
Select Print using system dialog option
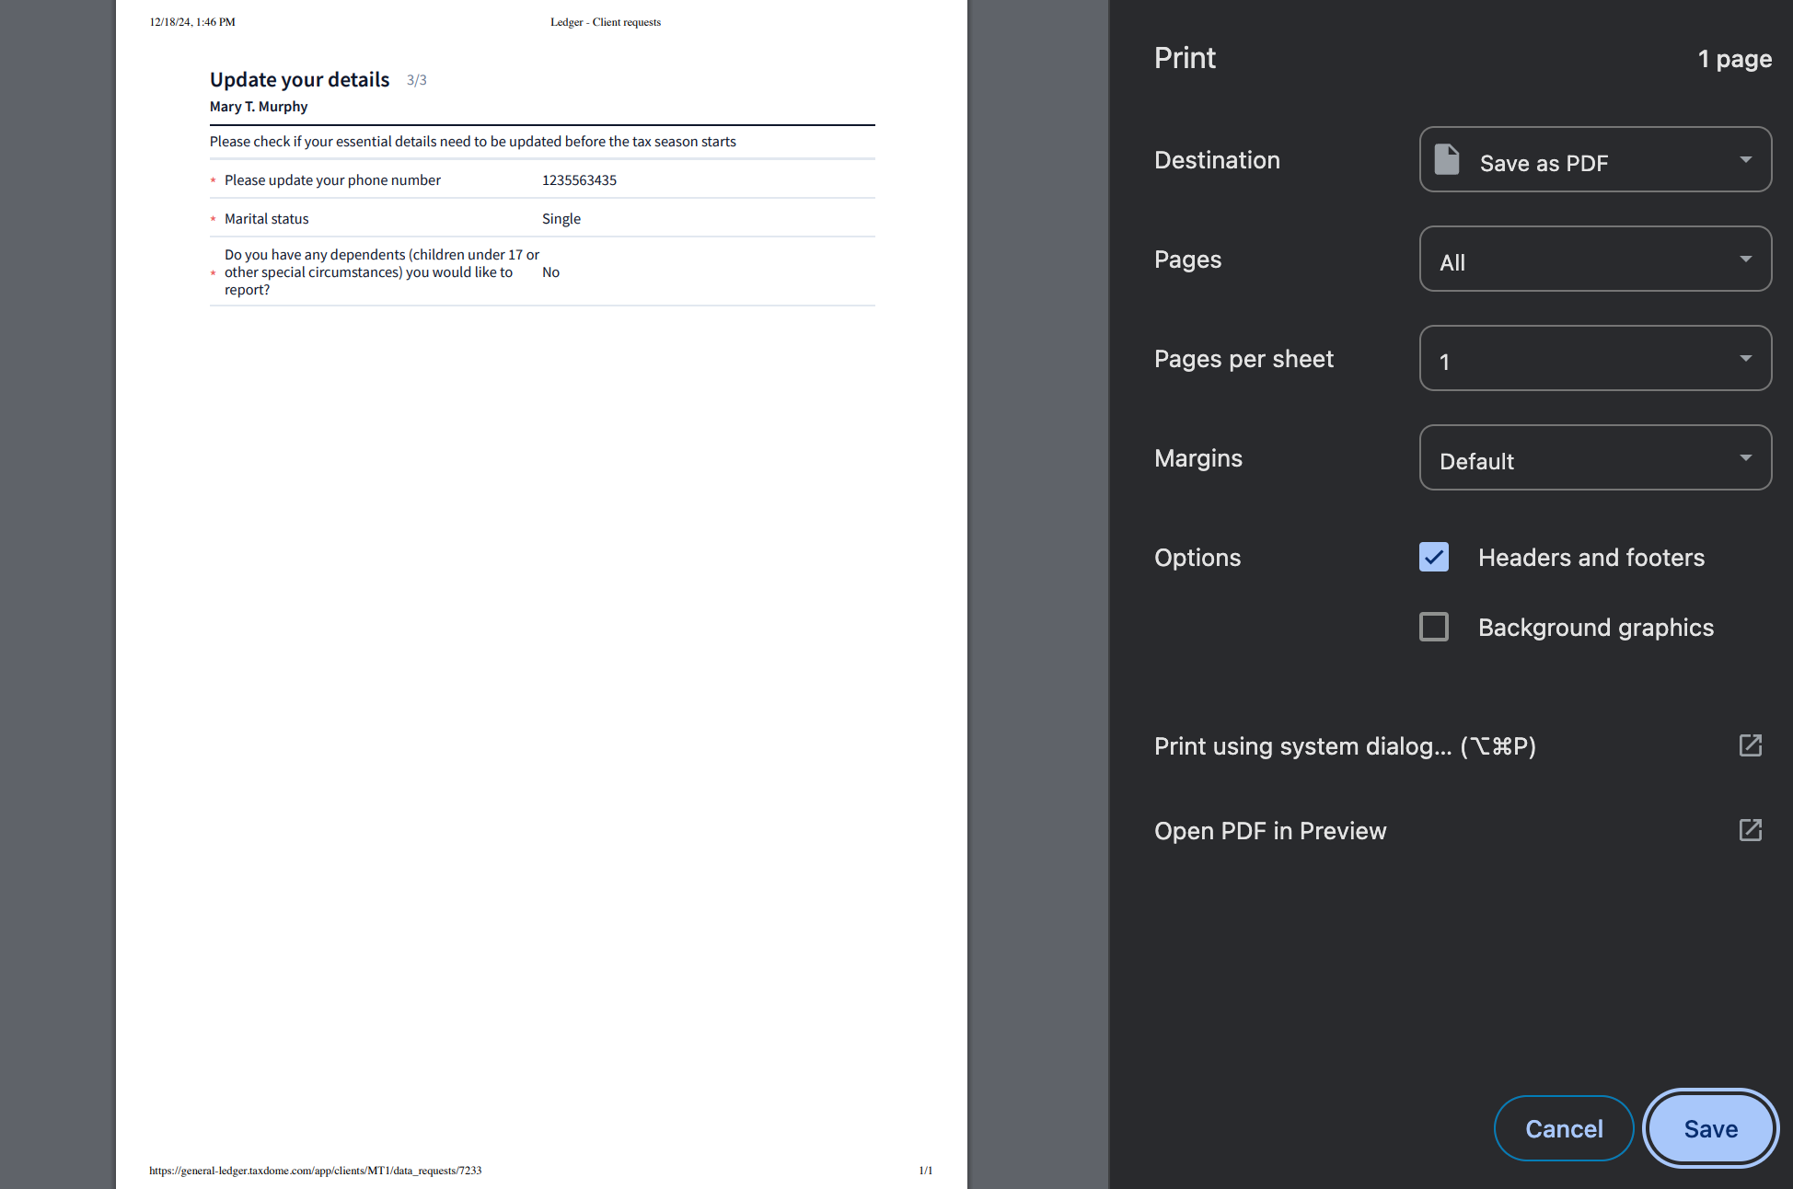(1344, 746)
